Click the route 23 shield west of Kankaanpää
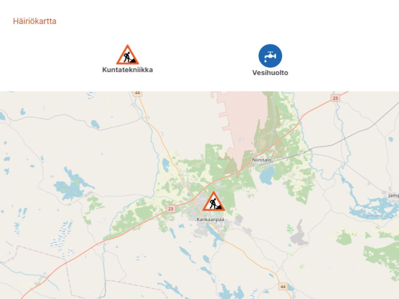This screenshot has height=299, width=399. tap(171, 209)
